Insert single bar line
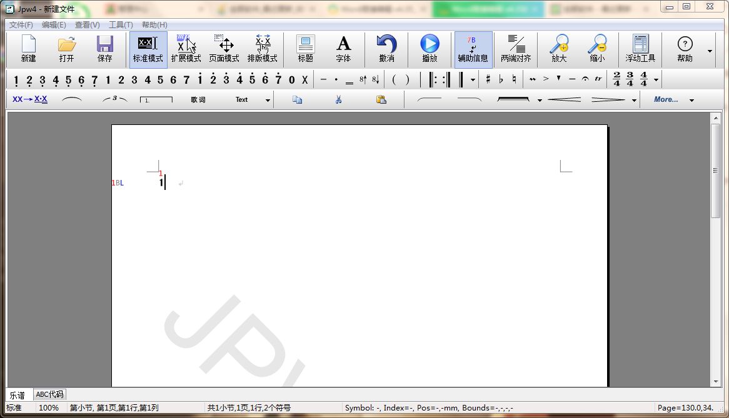The image size is (729, 418). click(x=421, y=79)
